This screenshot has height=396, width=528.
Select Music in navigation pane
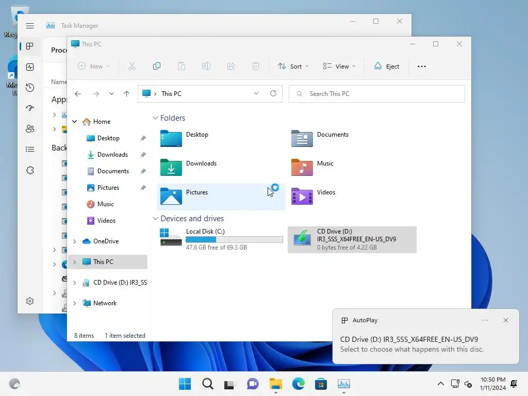click(105, 204)
